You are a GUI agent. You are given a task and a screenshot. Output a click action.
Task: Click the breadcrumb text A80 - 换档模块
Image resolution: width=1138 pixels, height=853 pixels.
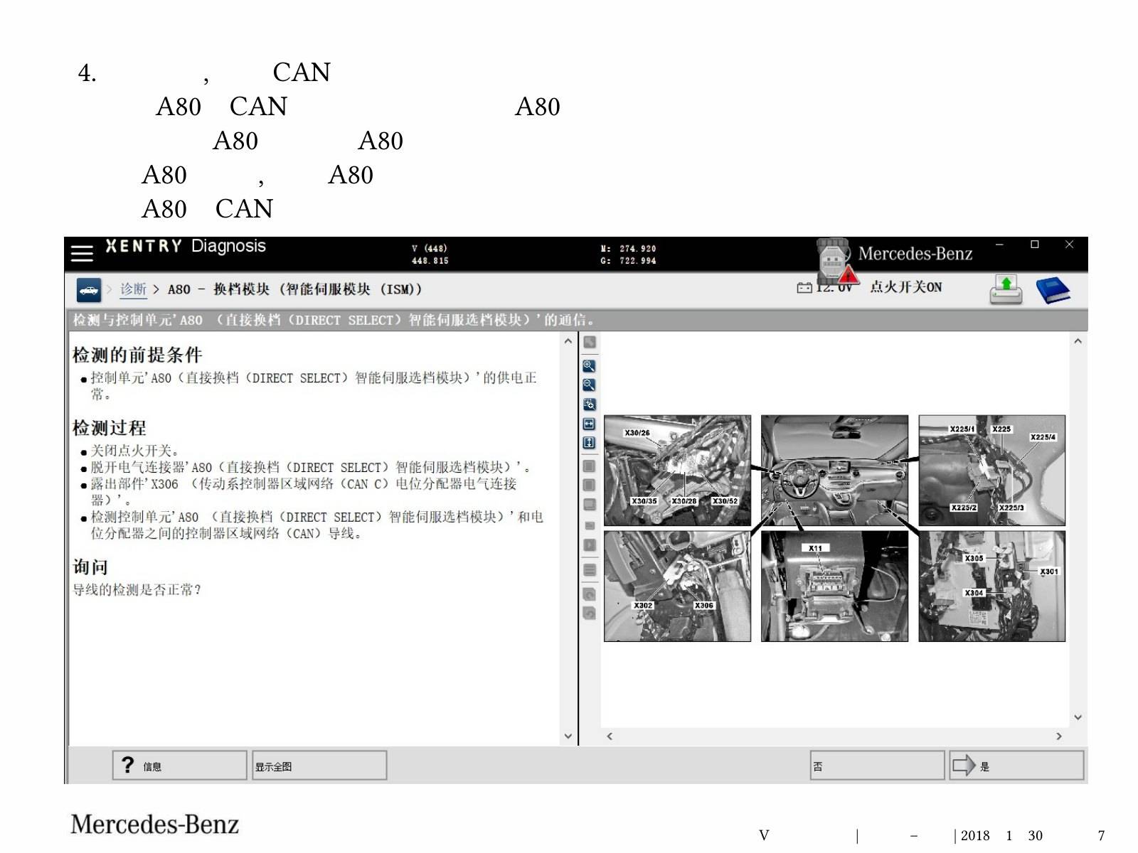coord(294,289)
